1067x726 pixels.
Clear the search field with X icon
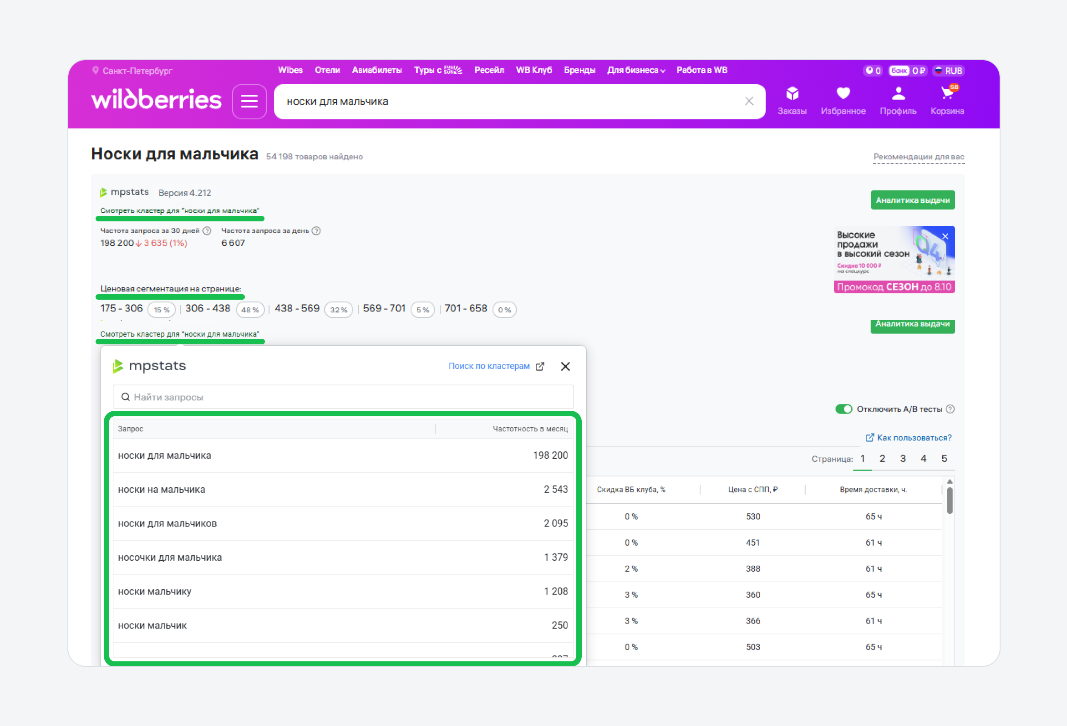(749, 101)
